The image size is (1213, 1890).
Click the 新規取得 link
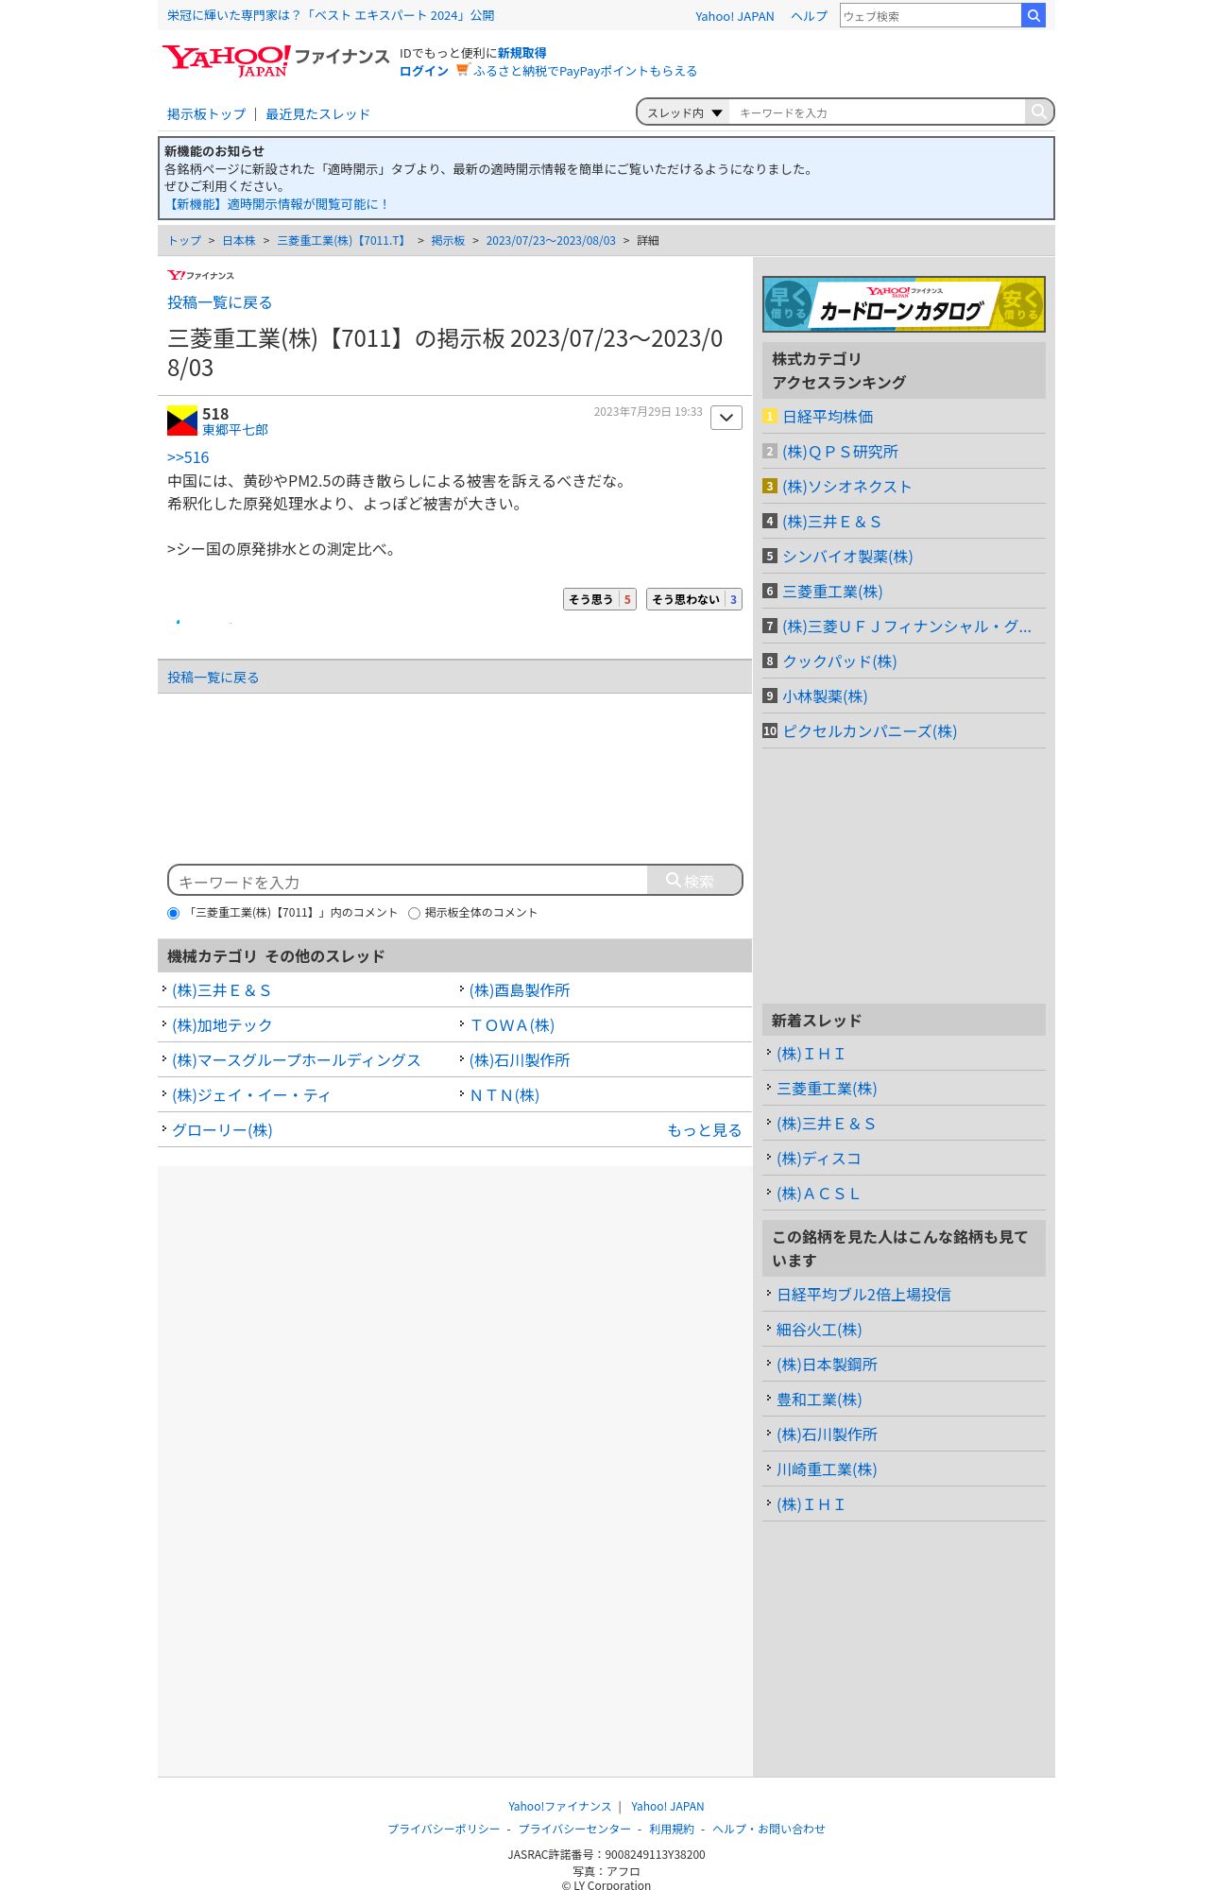[x=521, y=53]
